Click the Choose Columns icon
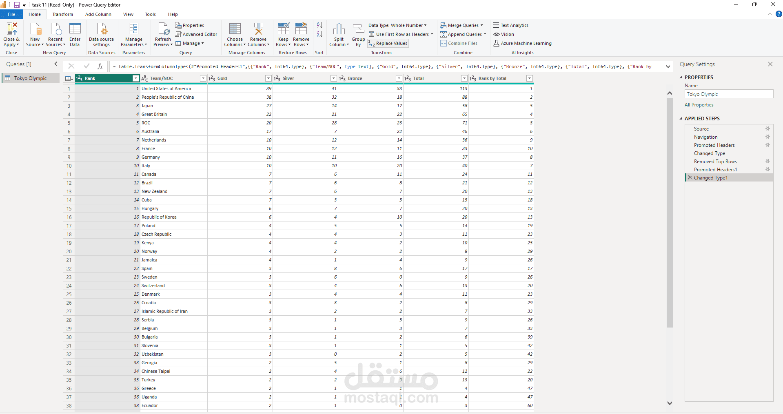Image resolution: width=783 pixels, height=414 pixels. pyautogui.click(x=235, y=29)
